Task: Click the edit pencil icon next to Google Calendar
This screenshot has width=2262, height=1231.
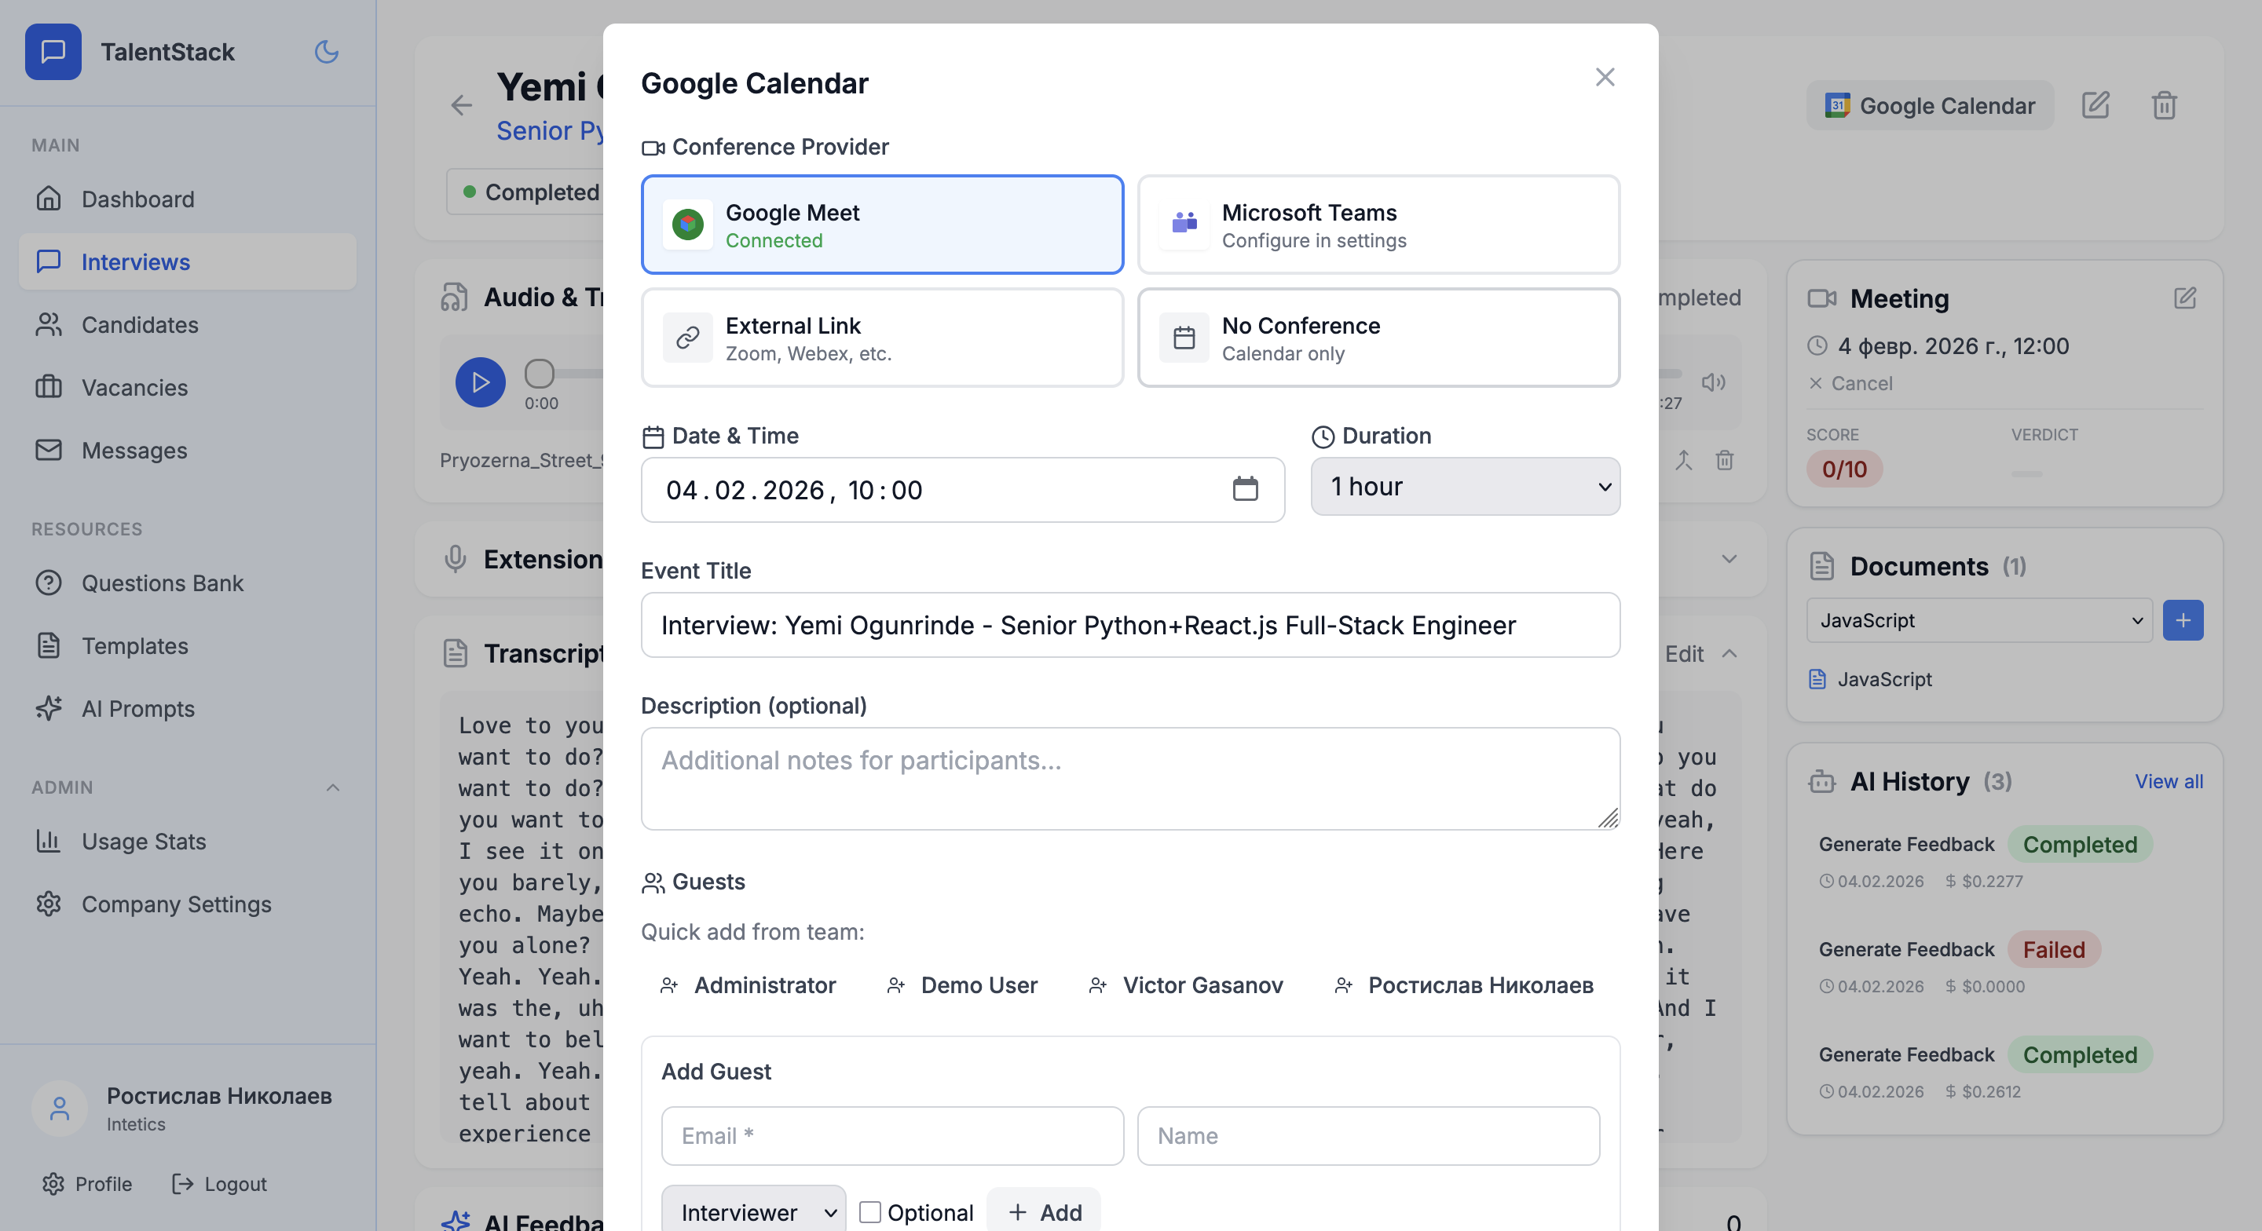Action: pos(2097,105)
